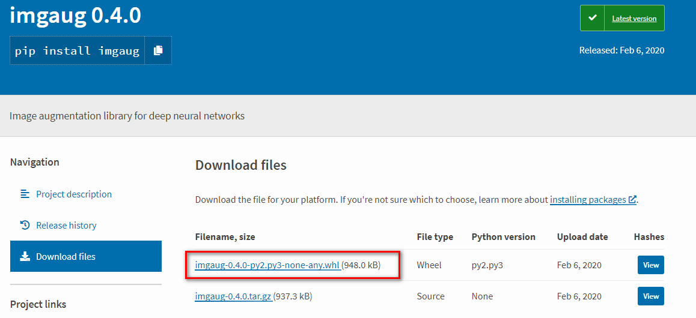This screenshot has height=318, width=696.
Task: Download imgaug-0.4.0-py2.py3-none-any.whl file
Action: 267,265
